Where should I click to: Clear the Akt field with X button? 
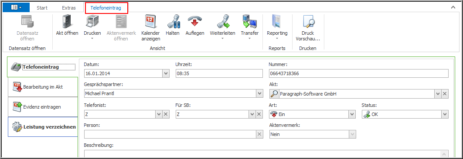[x=445, y=94]
